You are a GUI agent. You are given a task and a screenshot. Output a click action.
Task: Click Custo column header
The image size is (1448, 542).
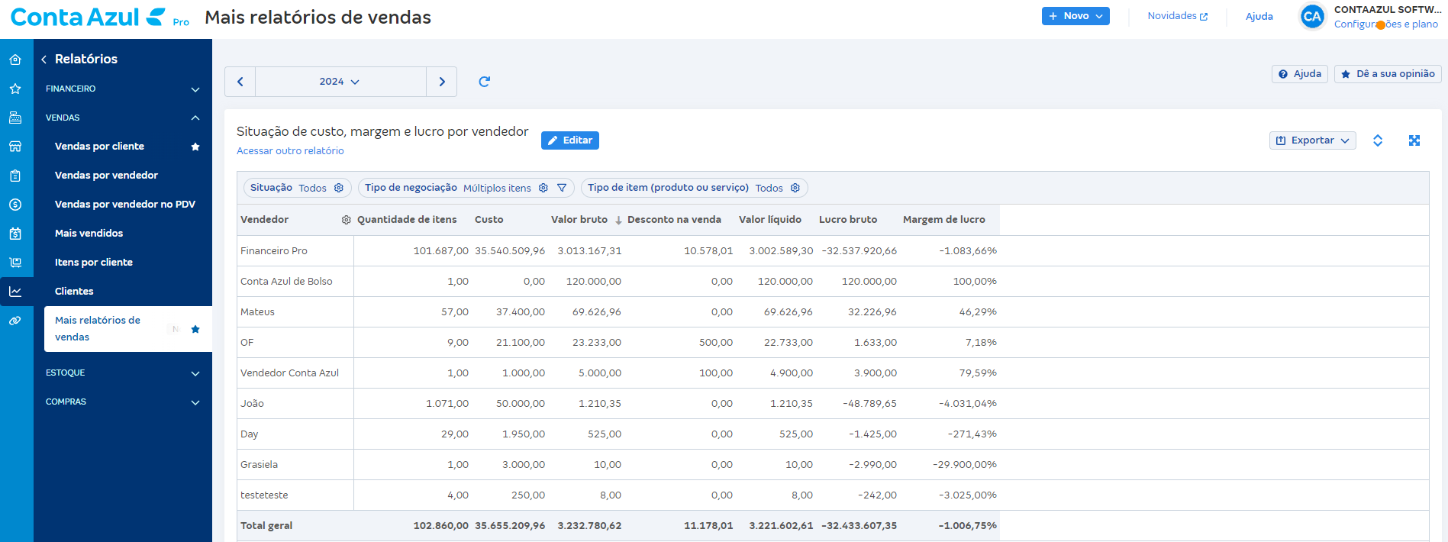(x=489, y=220)
